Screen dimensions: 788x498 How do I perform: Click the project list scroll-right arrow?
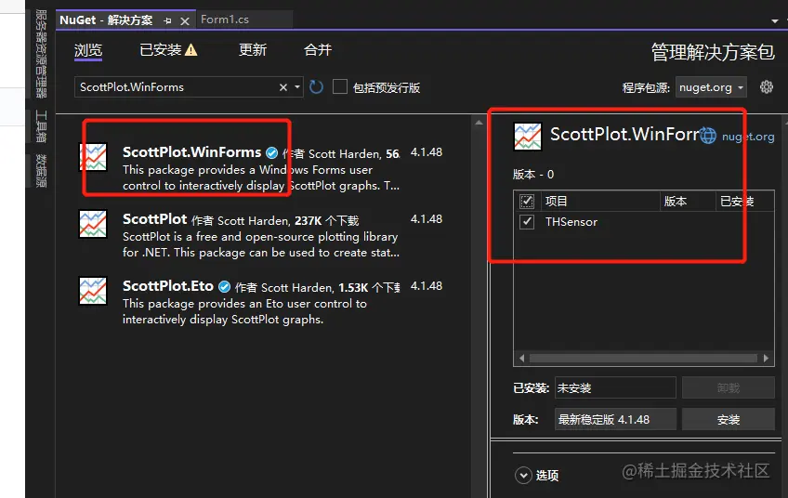click(x=766, y=359)
